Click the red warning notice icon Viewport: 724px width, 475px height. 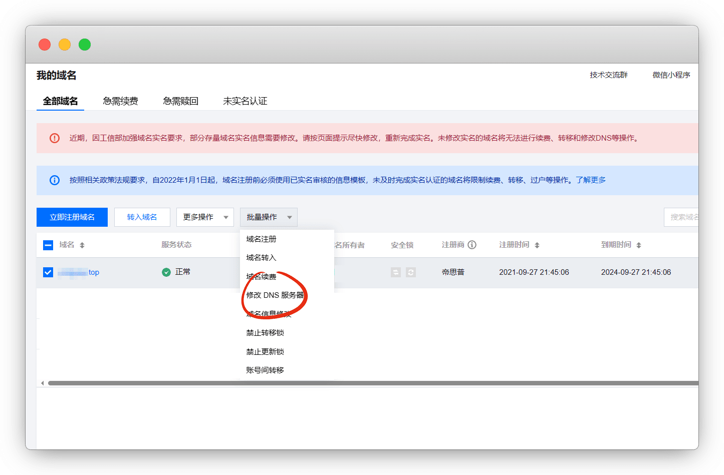tap(55, 138)
